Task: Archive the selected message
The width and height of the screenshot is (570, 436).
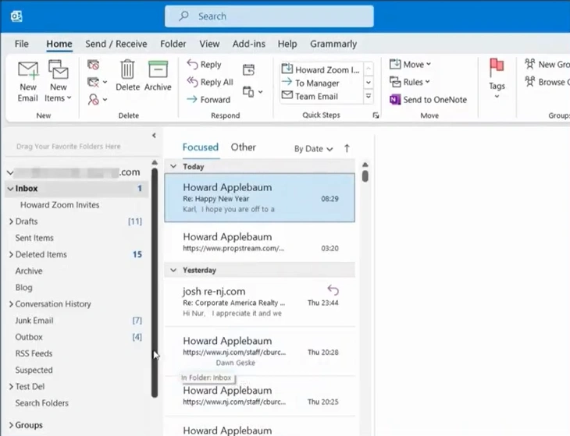Action: tap(158, 76)
